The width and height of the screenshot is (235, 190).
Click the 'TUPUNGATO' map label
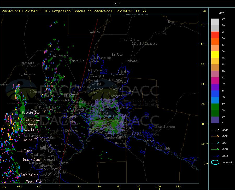coord(47,149)
